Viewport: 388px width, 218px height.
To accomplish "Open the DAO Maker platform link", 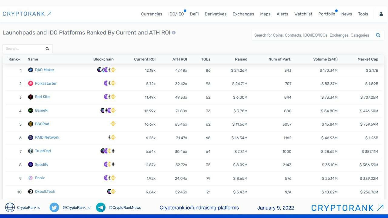I will point(45,70).
